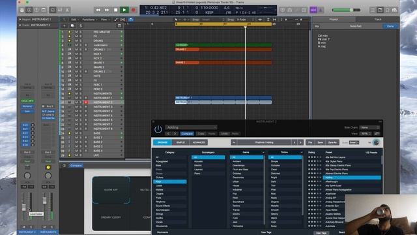Adjust the plugin volume knob

pyautogui.click(x=377, y=142)
